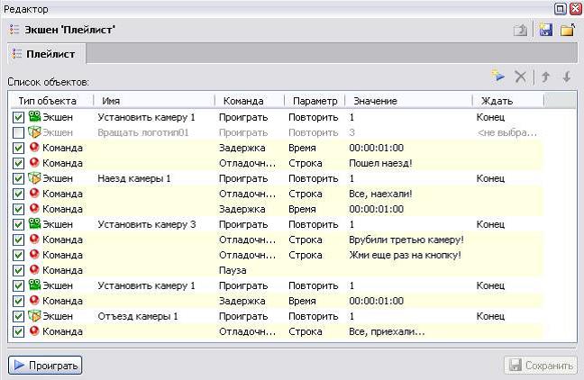Sort by 'Ждать' column header
The width and height of the screenshot is (584, 380).
click(508, 101)
